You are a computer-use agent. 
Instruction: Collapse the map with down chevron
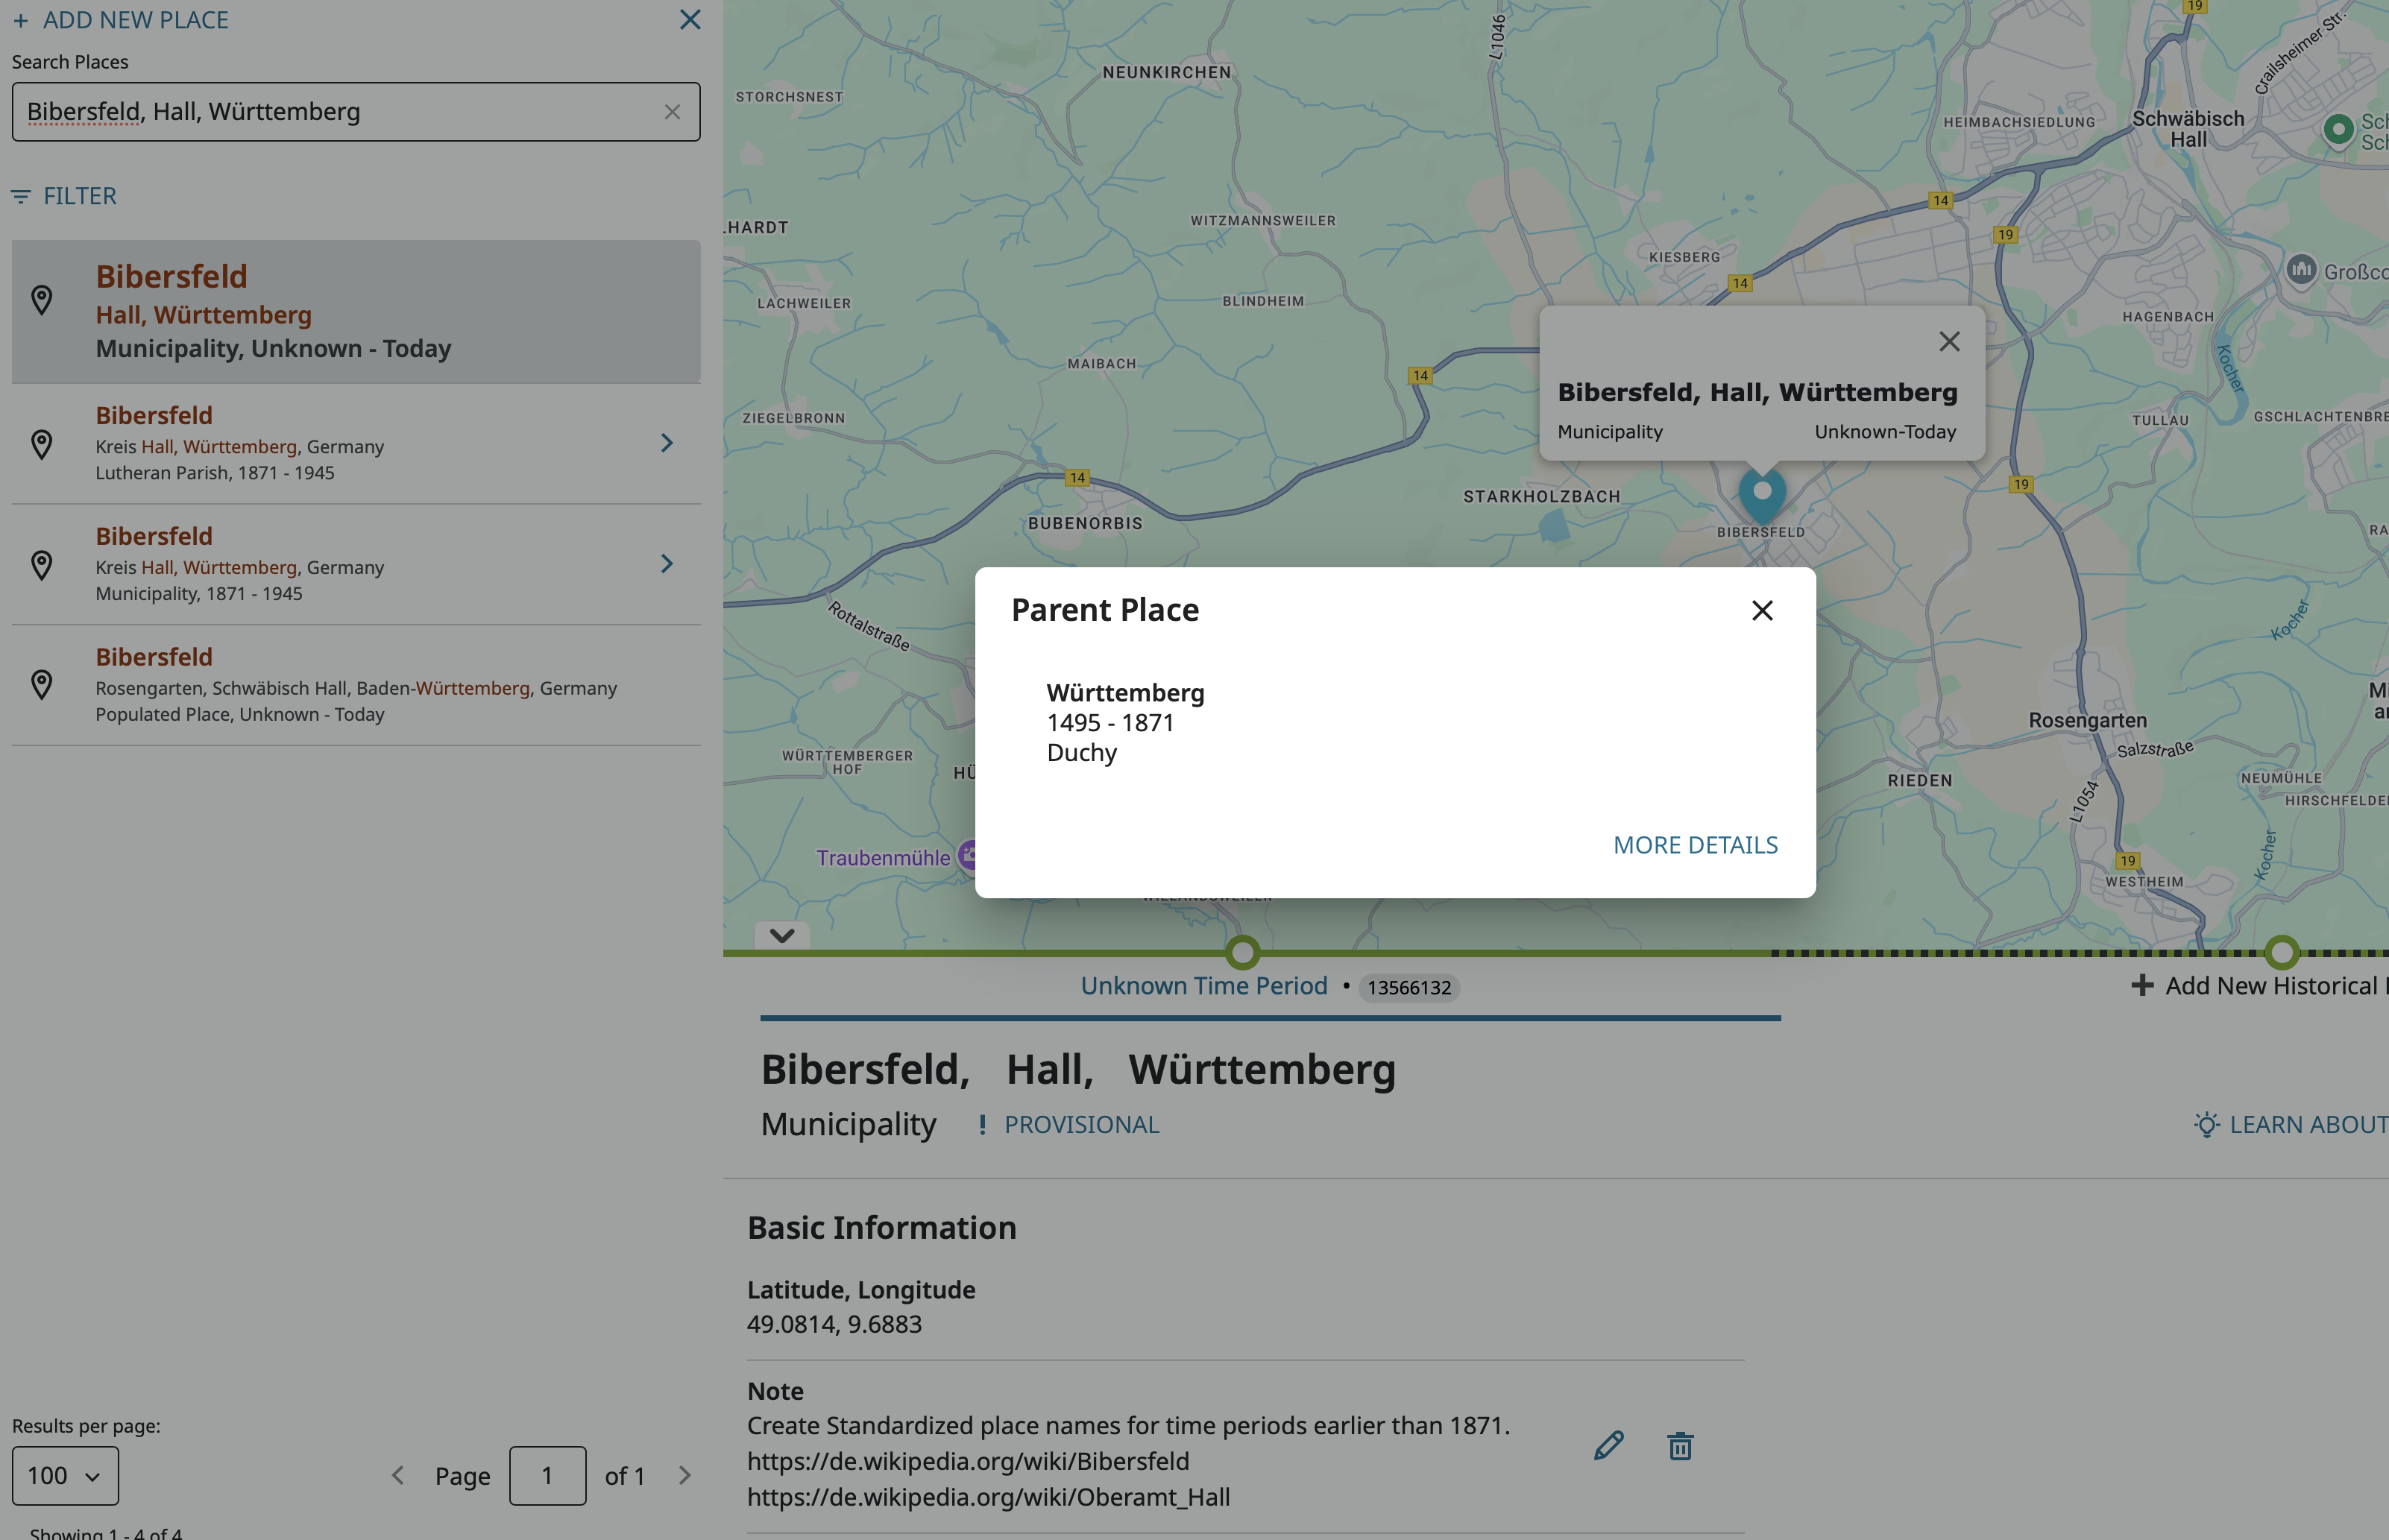(x=782, y=935)
